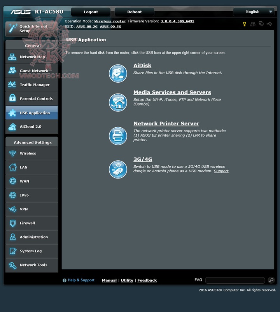Click the network client status icon
This screenshot has height=312, width=280.
coord(261,24)
